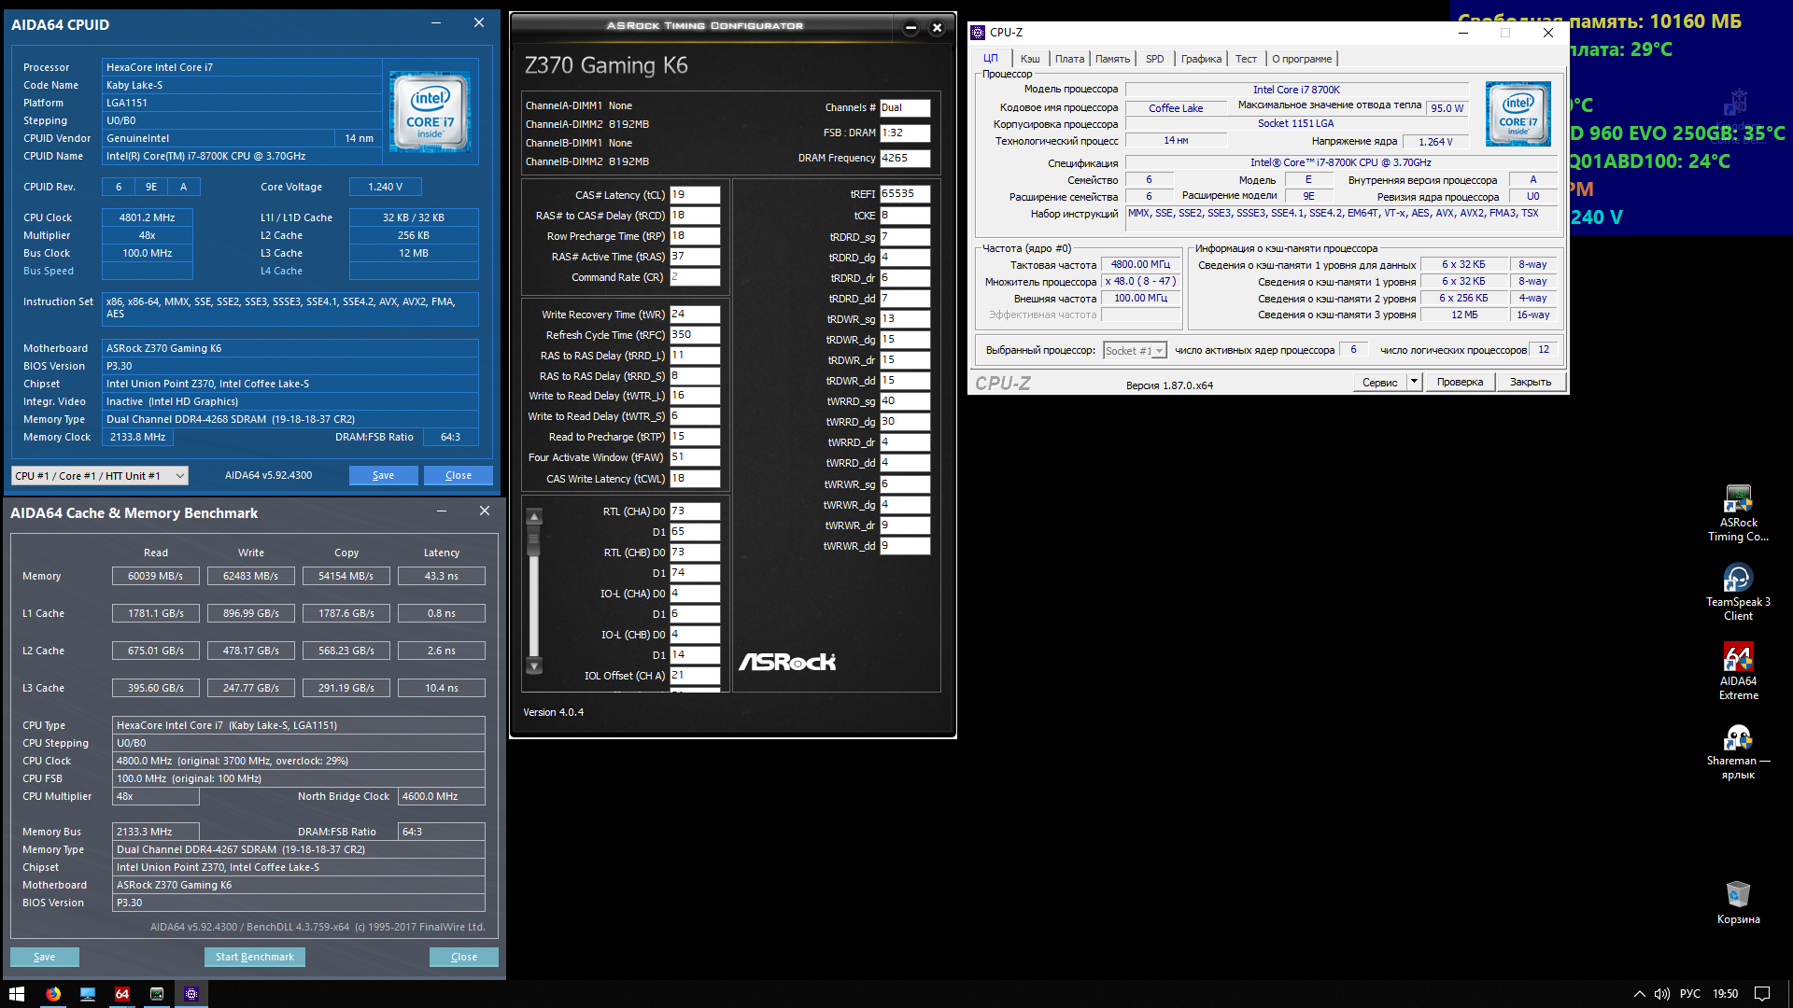Expand the CPU #1 / Core #1 dropdown
This screenshot has width=1793, height=1008.
coord(180,476)
